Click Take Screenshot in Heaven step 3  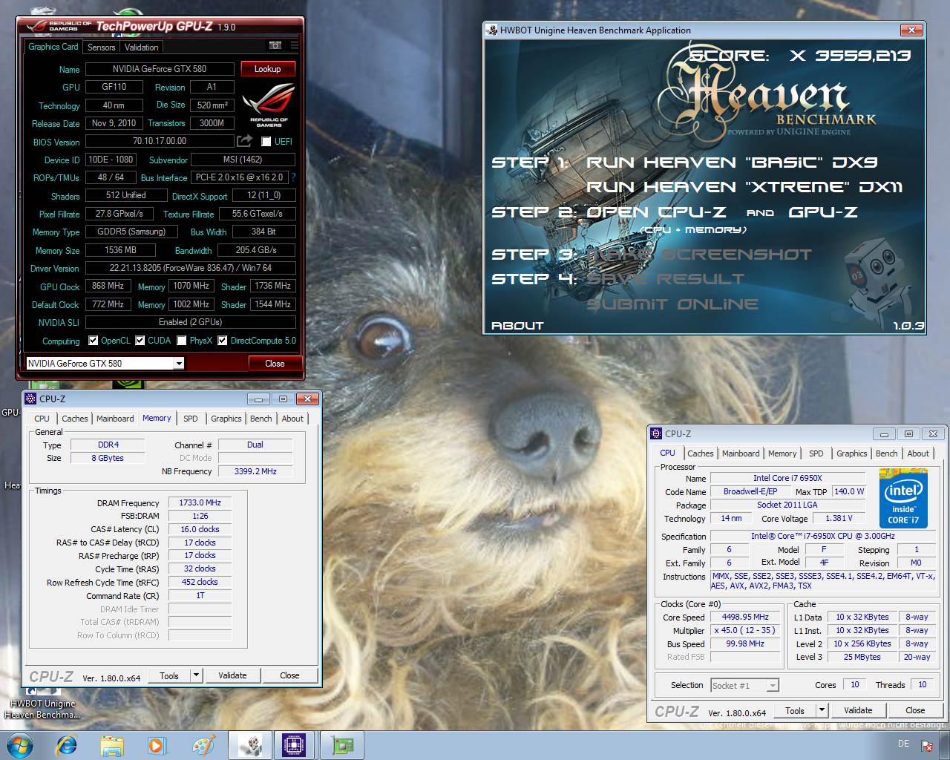click(698, 255)
